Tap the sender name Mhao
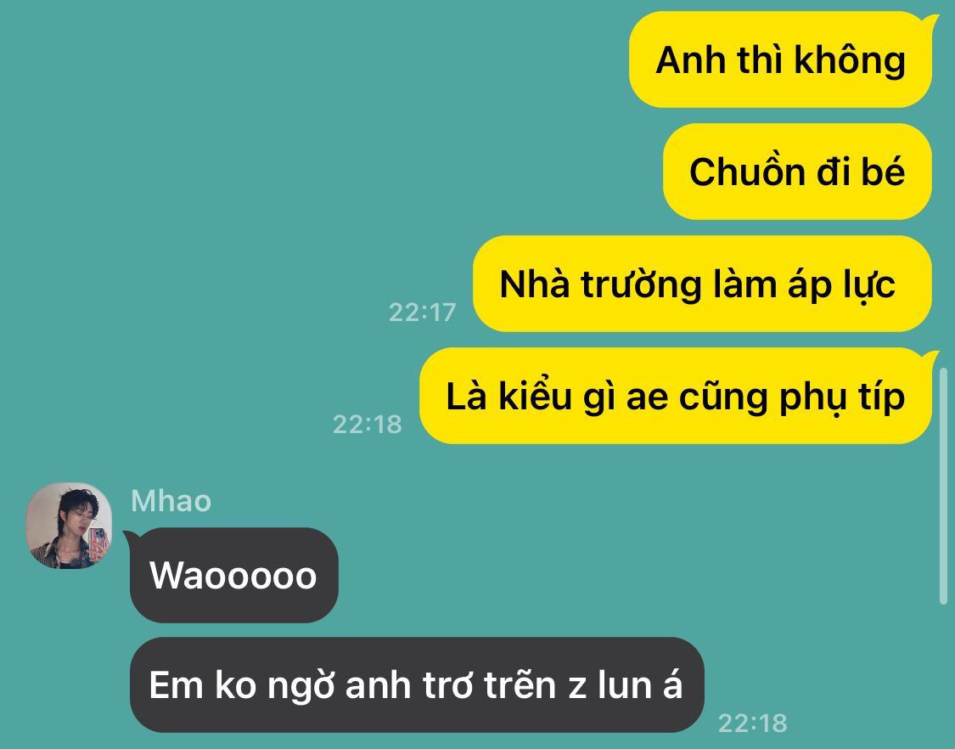Image resolution: width=955 pixels, height=749 pixels. pyautogui.click(x=171, y=501)
